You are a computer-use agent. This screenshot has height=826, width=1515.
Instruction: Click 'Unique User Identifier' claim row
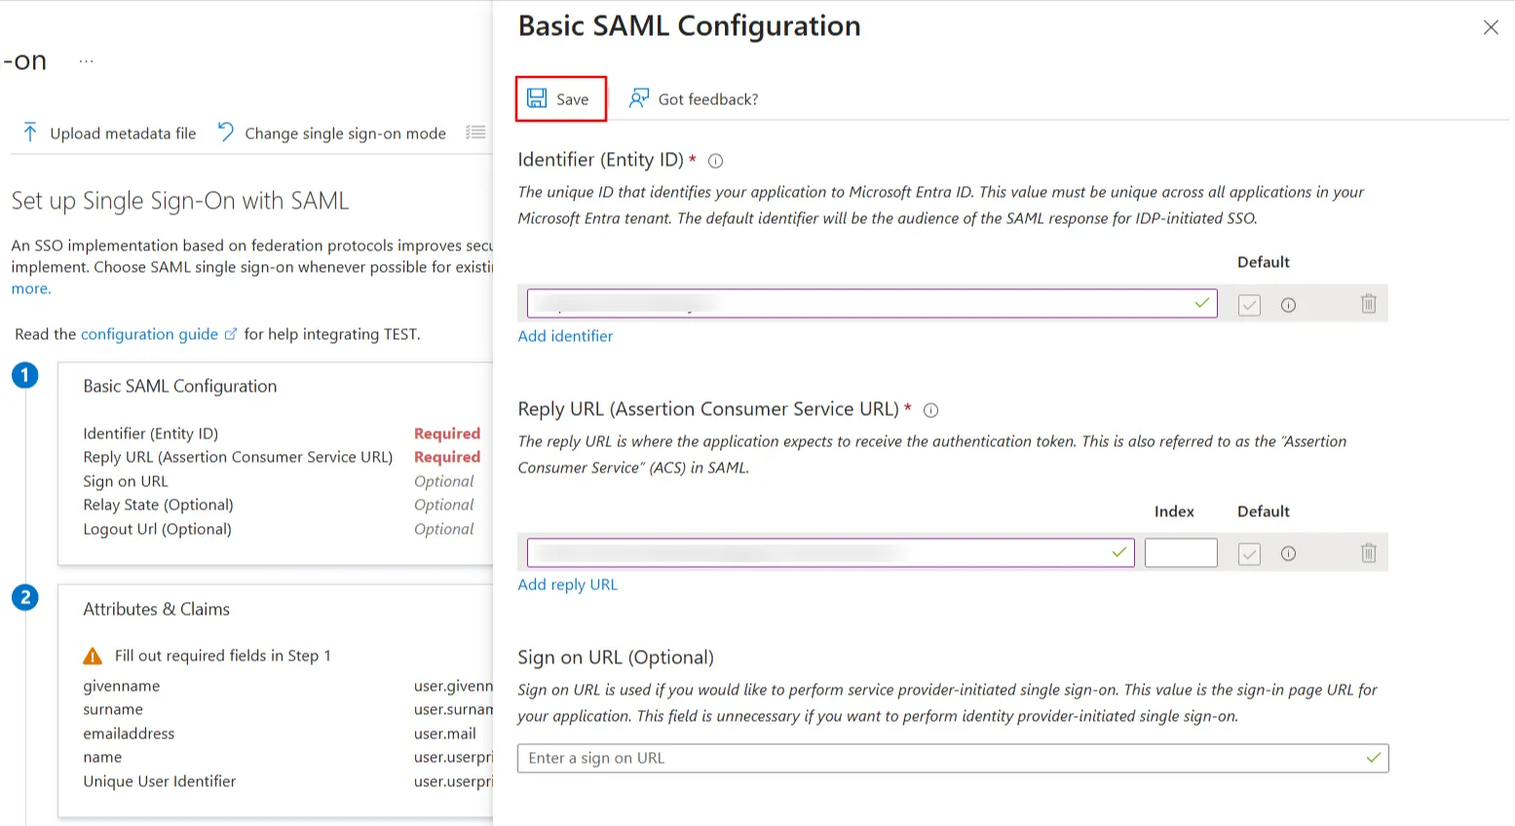[287, 781]
